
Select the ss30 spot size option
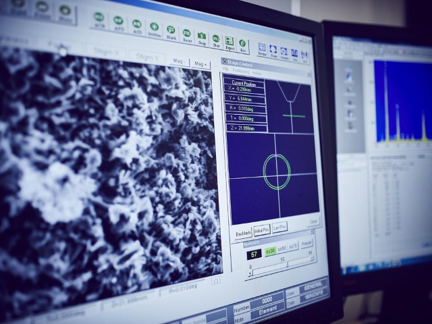(270, 251)
